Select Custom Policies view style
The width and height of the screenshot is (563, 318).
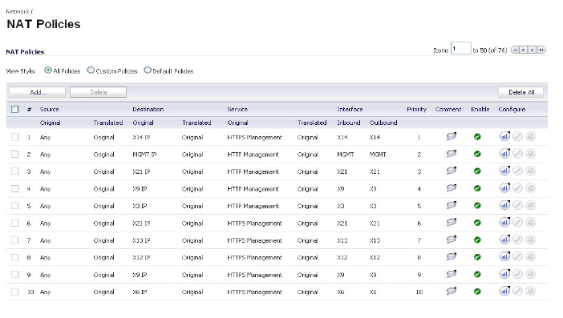point(91,70)
